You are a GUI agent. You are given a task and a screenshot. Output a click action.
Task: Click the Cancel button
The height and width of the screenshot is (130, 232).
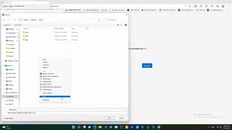(121, 118)
